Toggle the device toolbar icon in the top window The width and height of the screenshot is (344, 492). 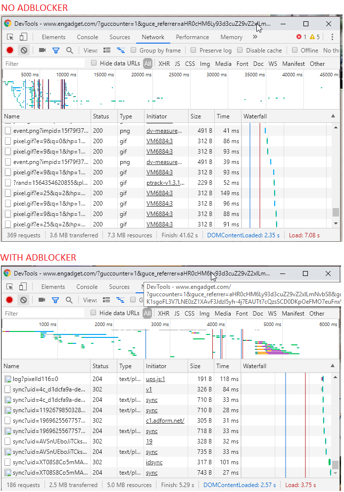24,37
